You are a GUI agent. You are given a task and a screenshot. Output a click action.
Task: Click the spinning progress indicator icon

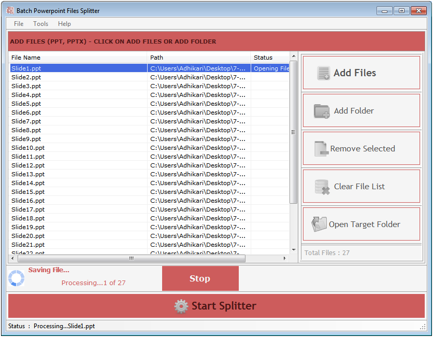[x=16, y=278]
